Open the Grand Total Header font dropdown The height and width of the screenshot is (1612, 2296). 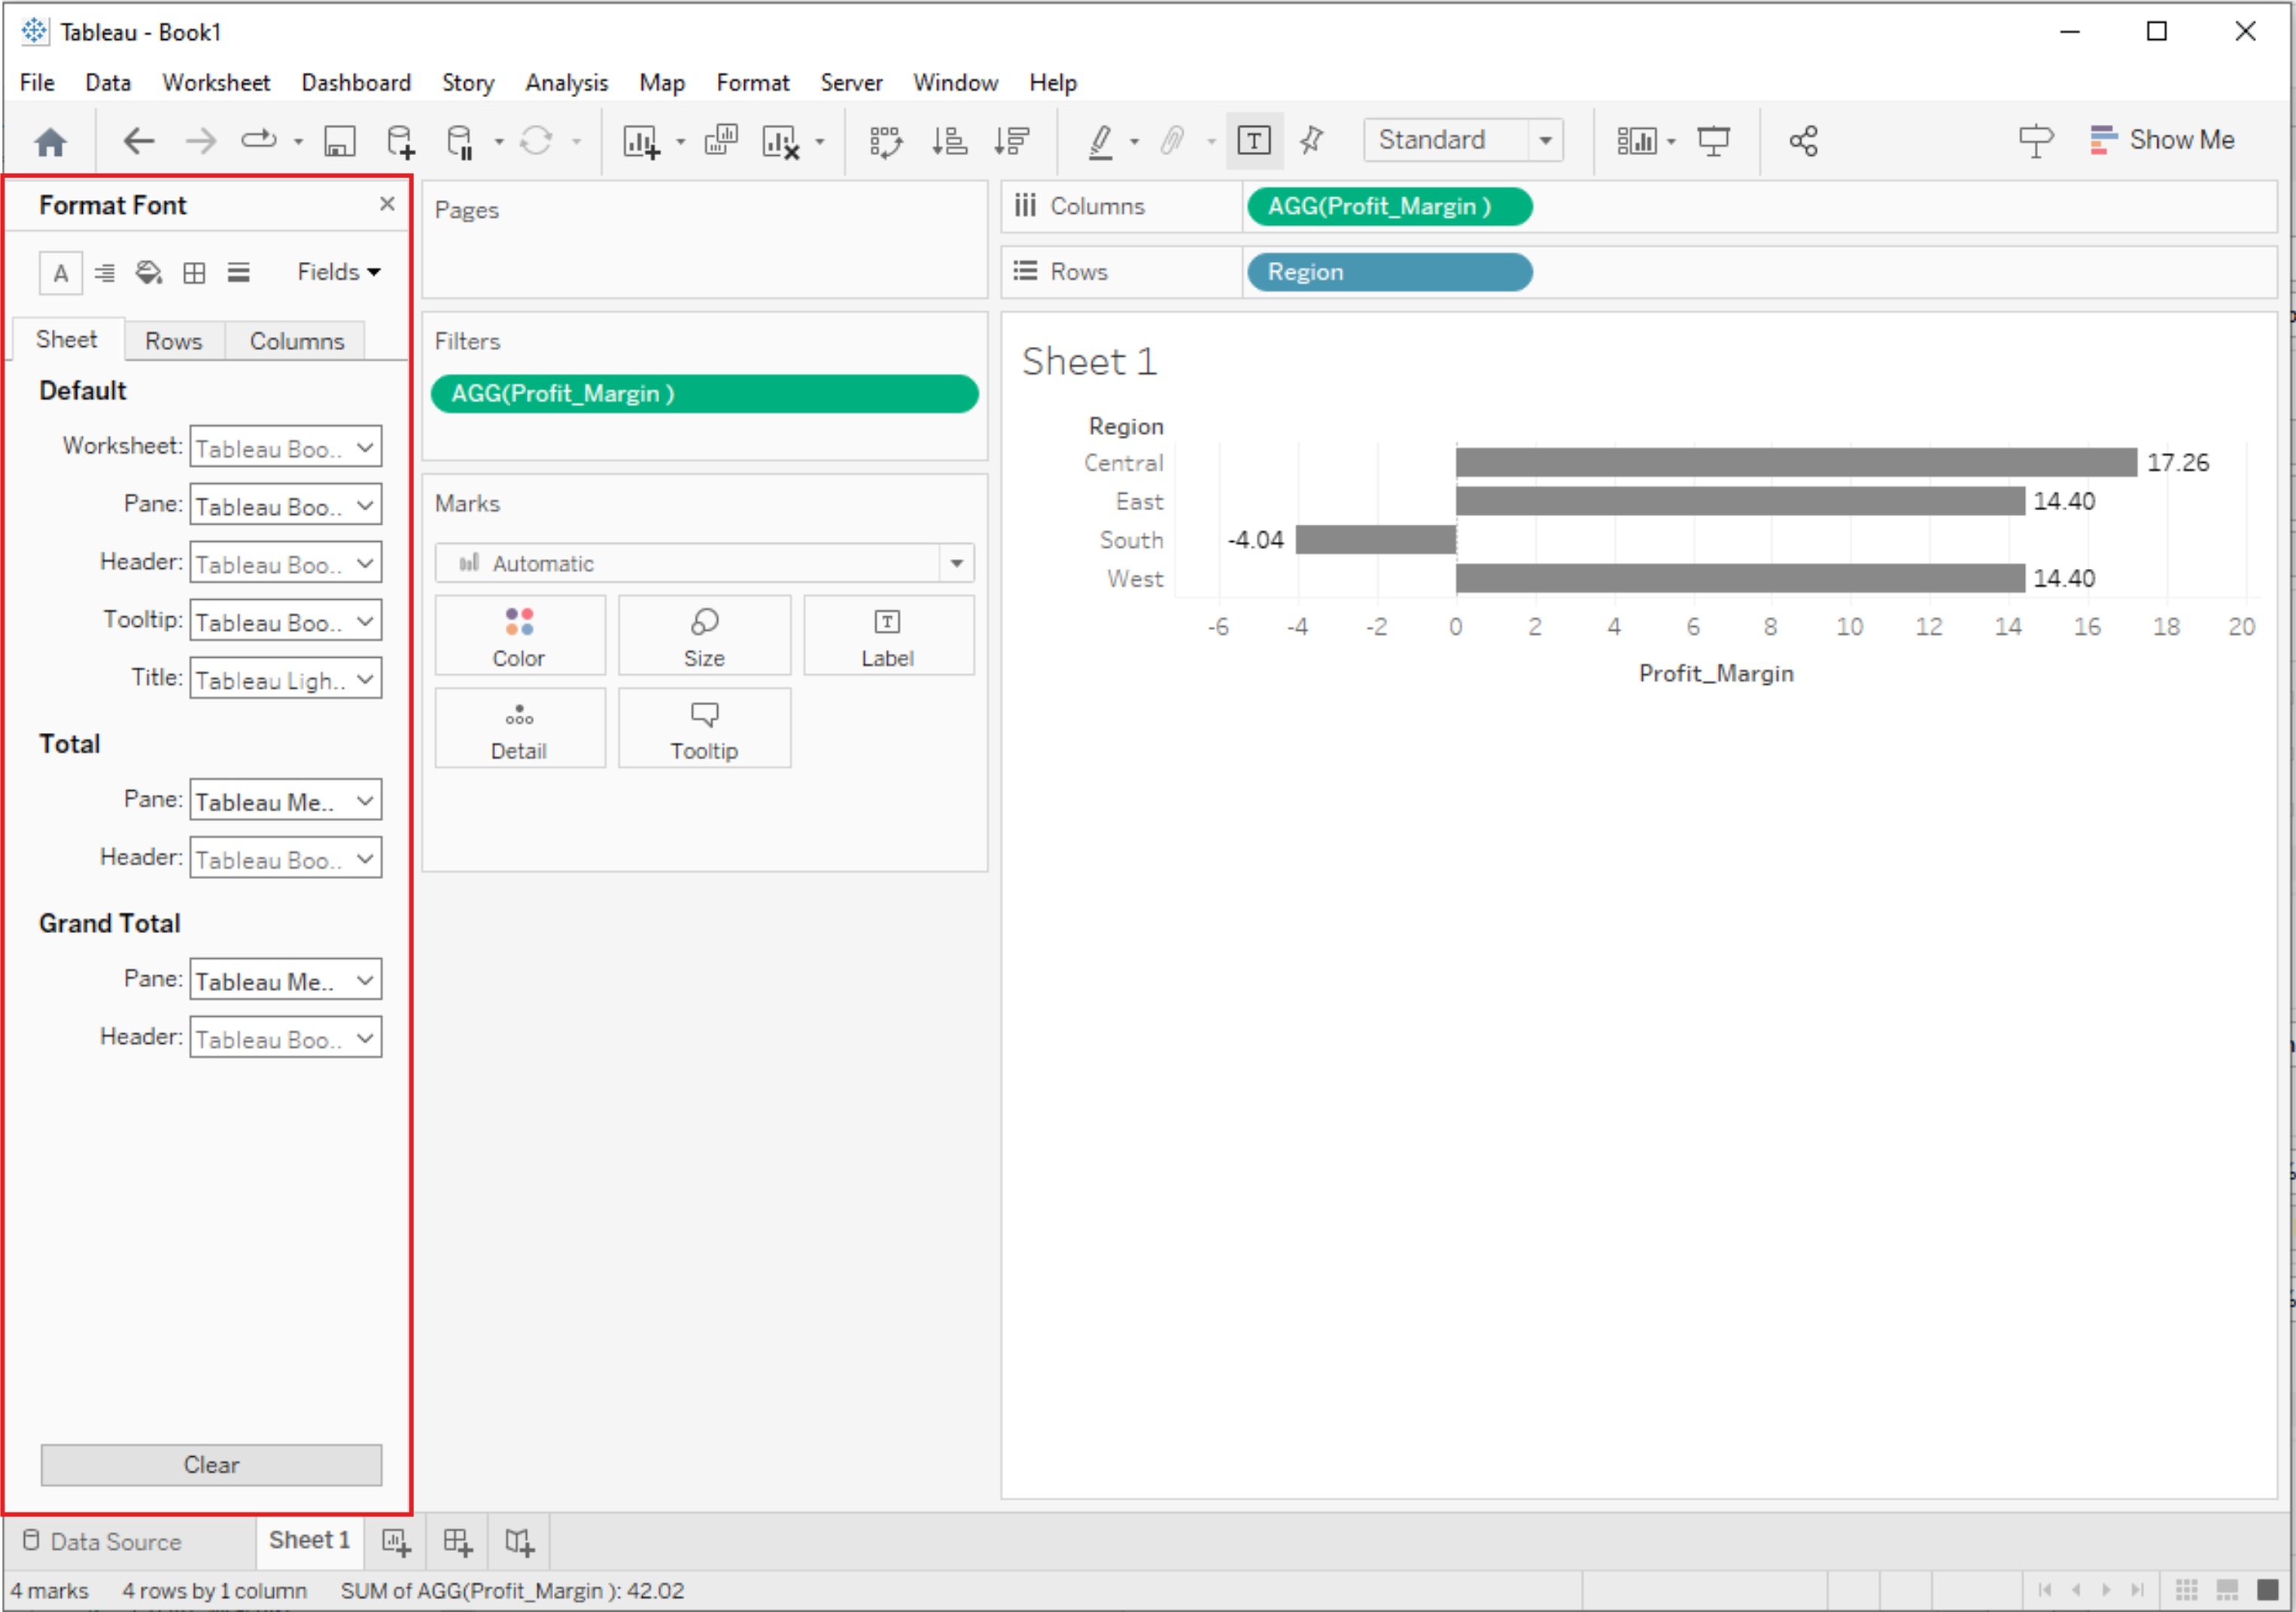click(285, 1038)
